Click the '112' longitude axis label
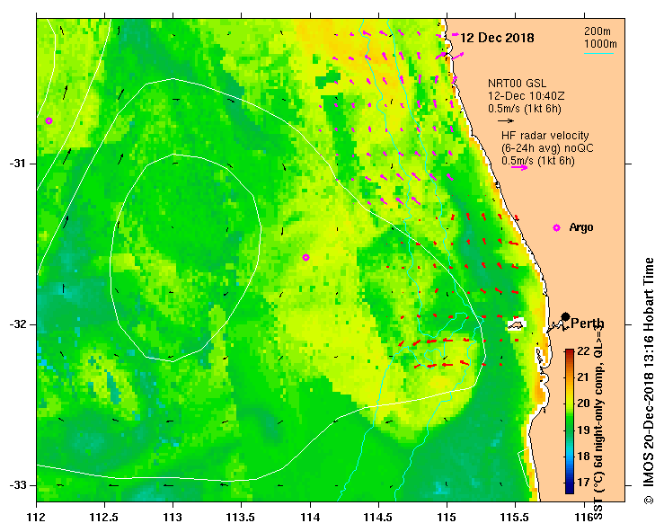 pyautogui.click(x=37, y=518)
